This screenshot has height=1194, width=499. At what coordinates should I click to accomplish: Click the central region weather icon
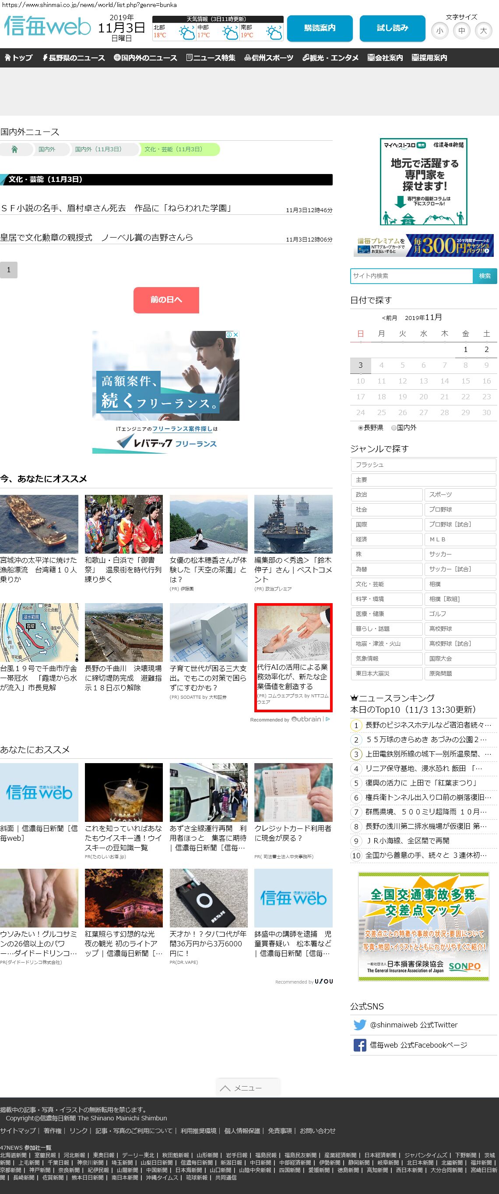[x=230, y=33]
